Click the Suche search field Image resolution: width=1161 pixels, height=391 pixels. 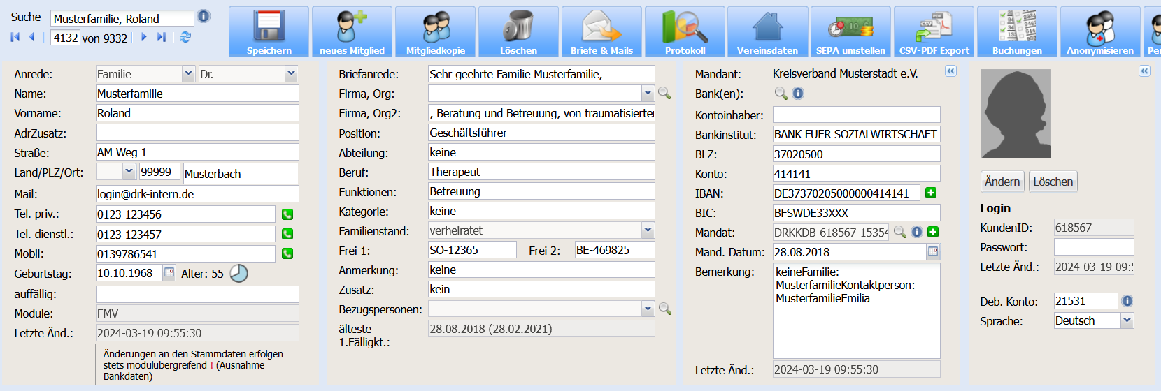[x=122, y=18]
